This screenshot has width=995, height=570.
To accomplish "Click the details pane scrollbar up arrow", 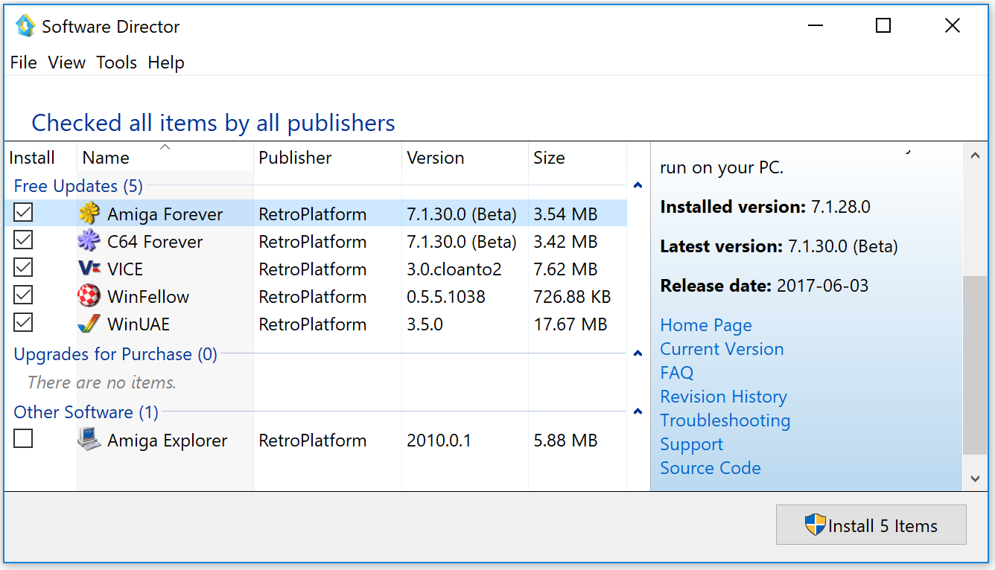I will (975, 155).
